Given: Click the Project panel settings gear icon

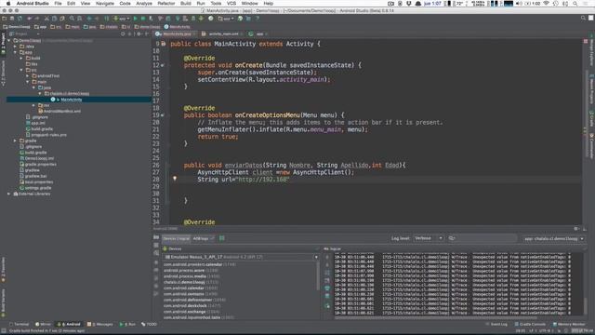Looking at the screenshot, I should (139, 33).
